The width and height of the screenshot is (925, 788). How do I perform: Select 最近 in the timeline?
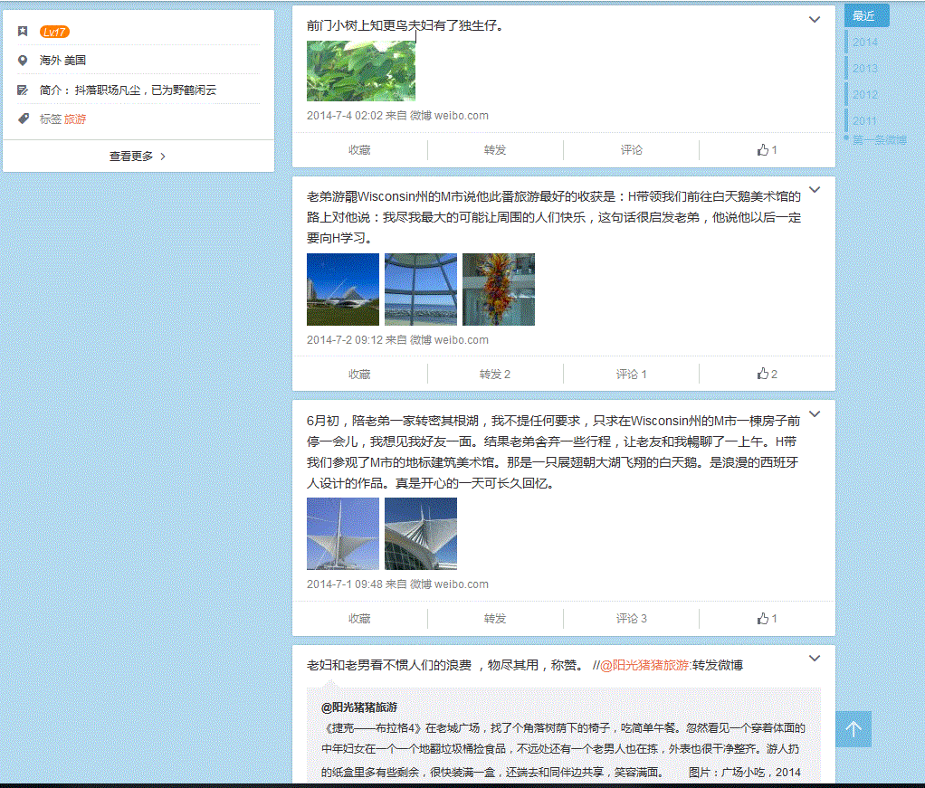tap(865, 15)
